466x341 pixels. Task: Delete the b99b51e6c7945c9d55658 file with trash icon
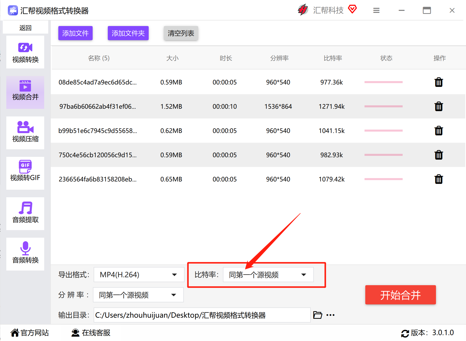439,131
